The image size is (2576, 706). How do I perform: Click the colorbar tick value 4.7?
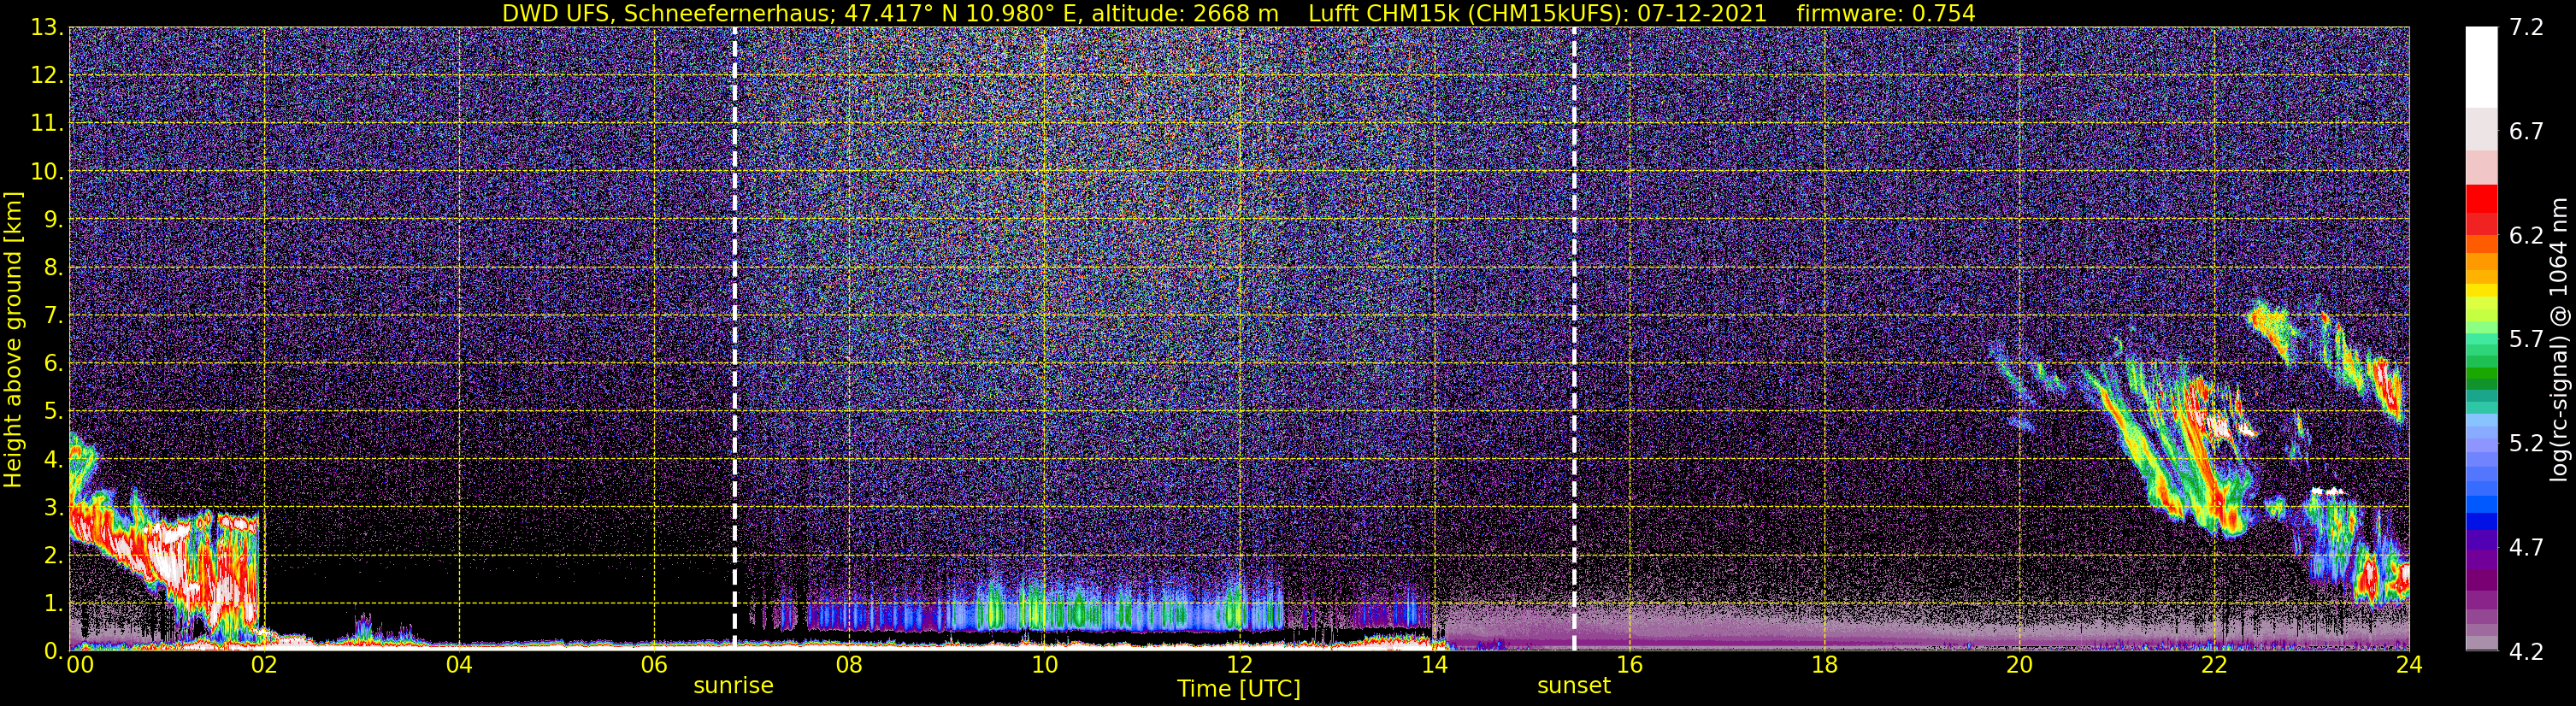(x=2525, y=547)
